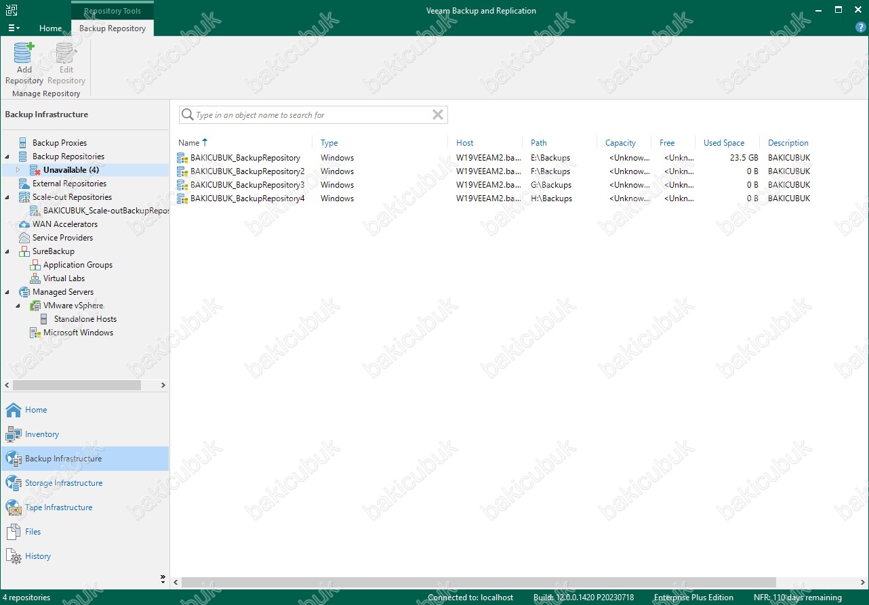Open the main hamburger menu
Screen dimensions: 869x605
pyautogui.click(x=14, y=28)
